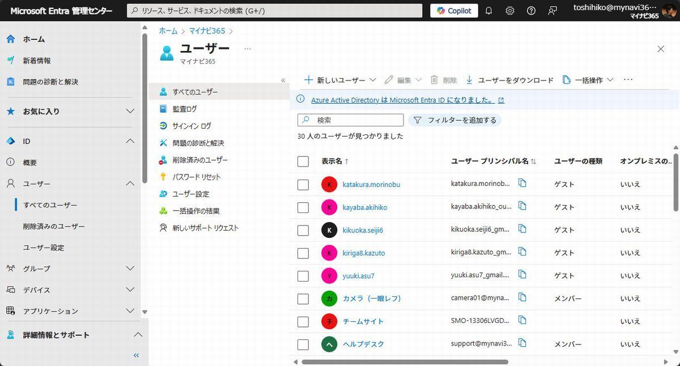
Task: Copy camera01 principal name
Action: (522, 297)
